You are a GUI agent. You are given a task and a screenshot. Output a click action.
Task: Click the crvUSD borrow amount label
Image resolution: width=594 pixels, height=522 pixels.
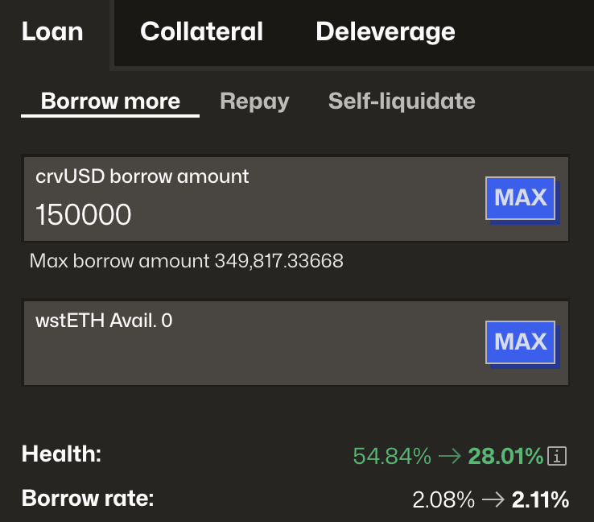(x=142, y=176)
